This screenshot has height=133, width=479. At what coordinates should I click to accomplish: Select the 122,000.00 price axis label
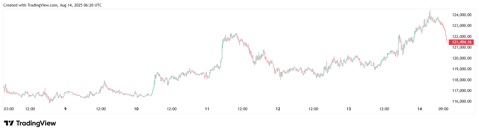[x=462, y=37]
